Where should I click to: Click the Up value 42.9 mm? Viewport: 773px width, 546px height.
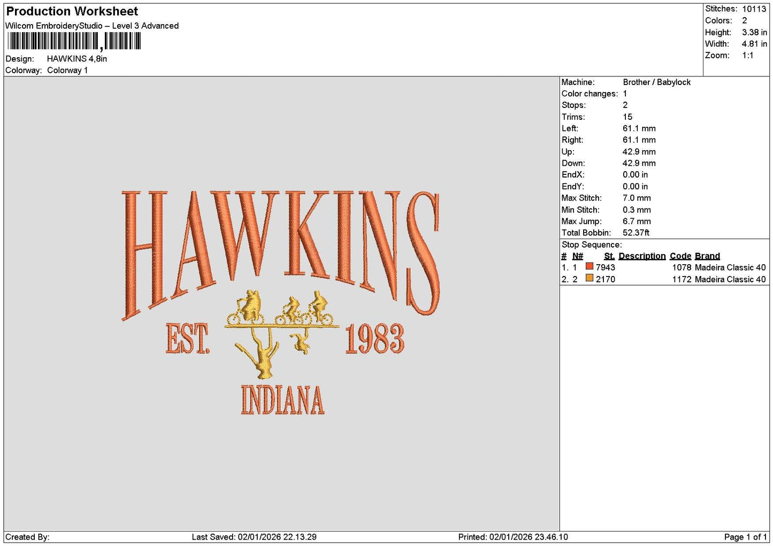point(639,152)
